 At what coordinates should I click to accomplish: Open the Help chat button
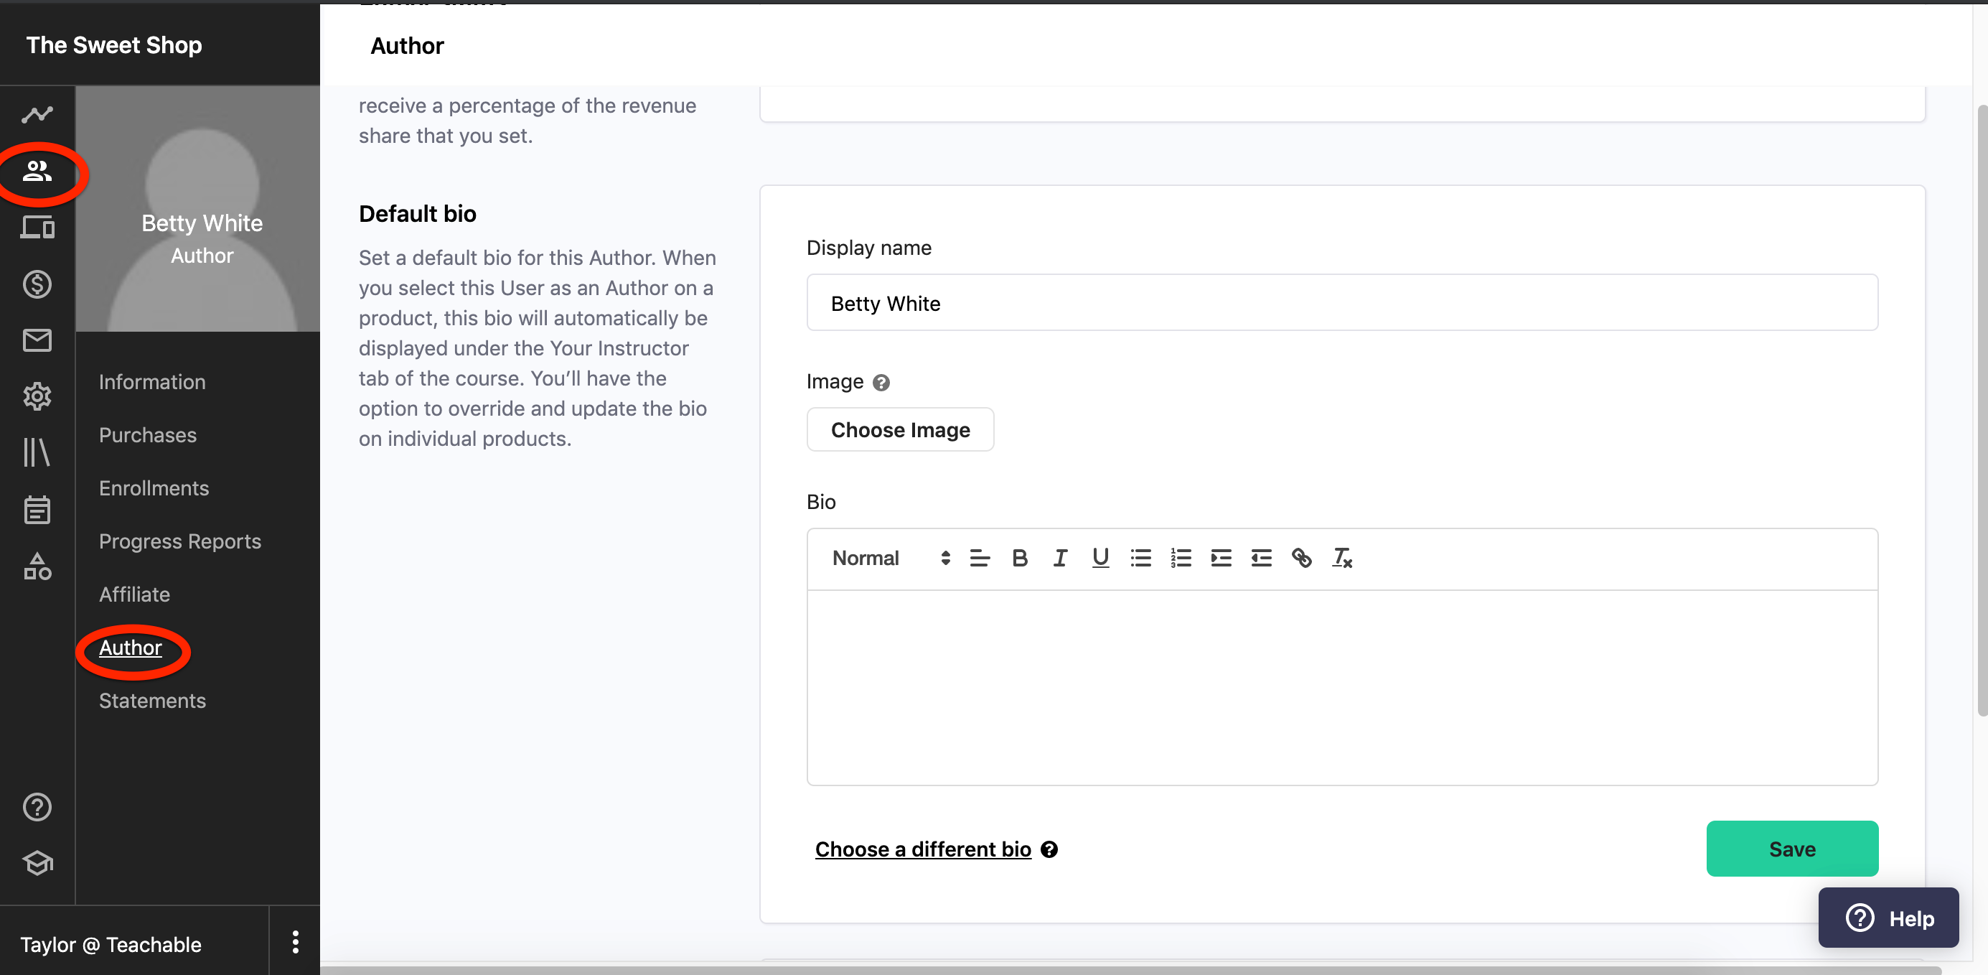(x=1888, y=919)
